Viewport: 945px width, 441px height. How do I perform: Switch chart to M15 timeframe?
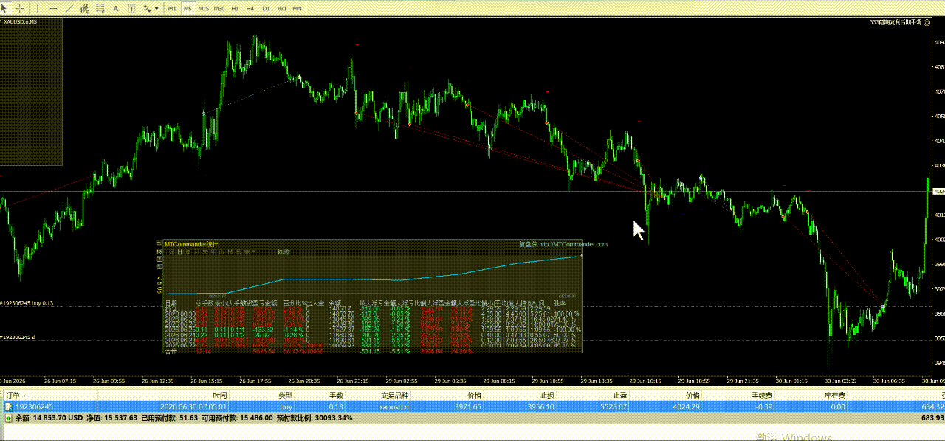point(204,9)
